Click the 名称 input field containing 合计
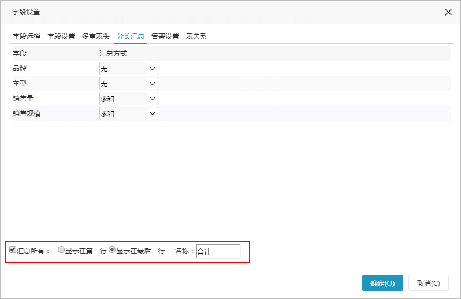Image resolution: width=461 pixels, height=299 pixels. (x=218, y=251)
